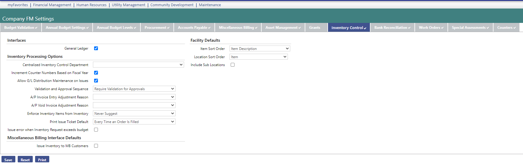The width and height of the screenshot is (523, 165).
Task: Open Location Sort Order dropdown
Action: [258, 57]
